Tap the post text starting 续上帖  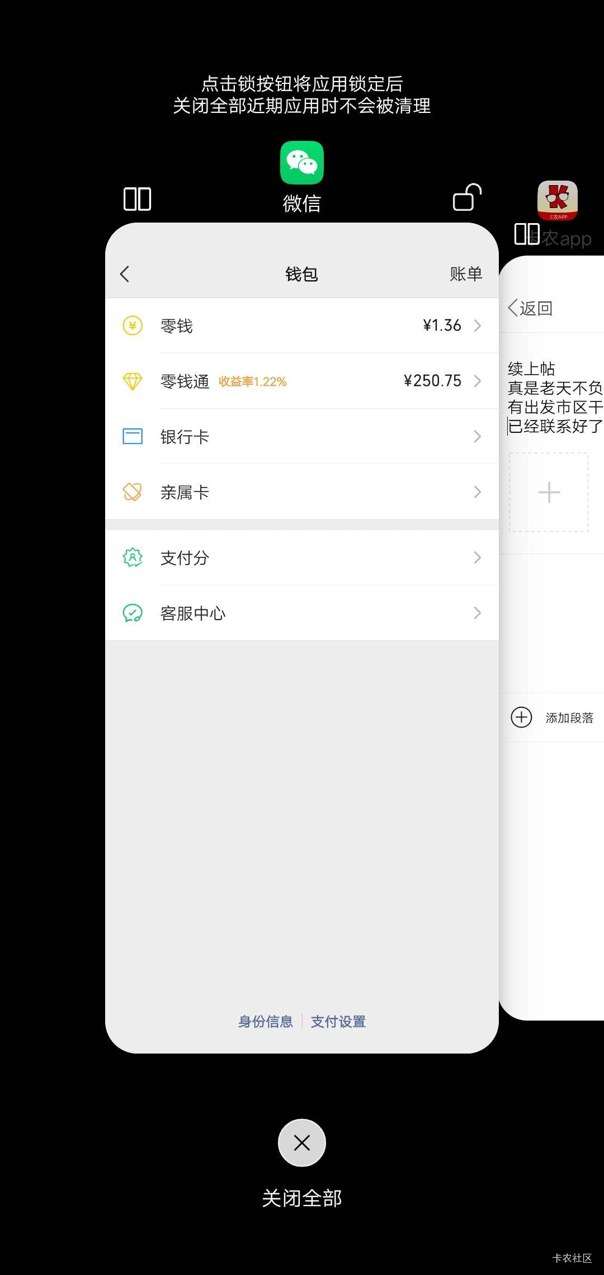coord(555,397)
